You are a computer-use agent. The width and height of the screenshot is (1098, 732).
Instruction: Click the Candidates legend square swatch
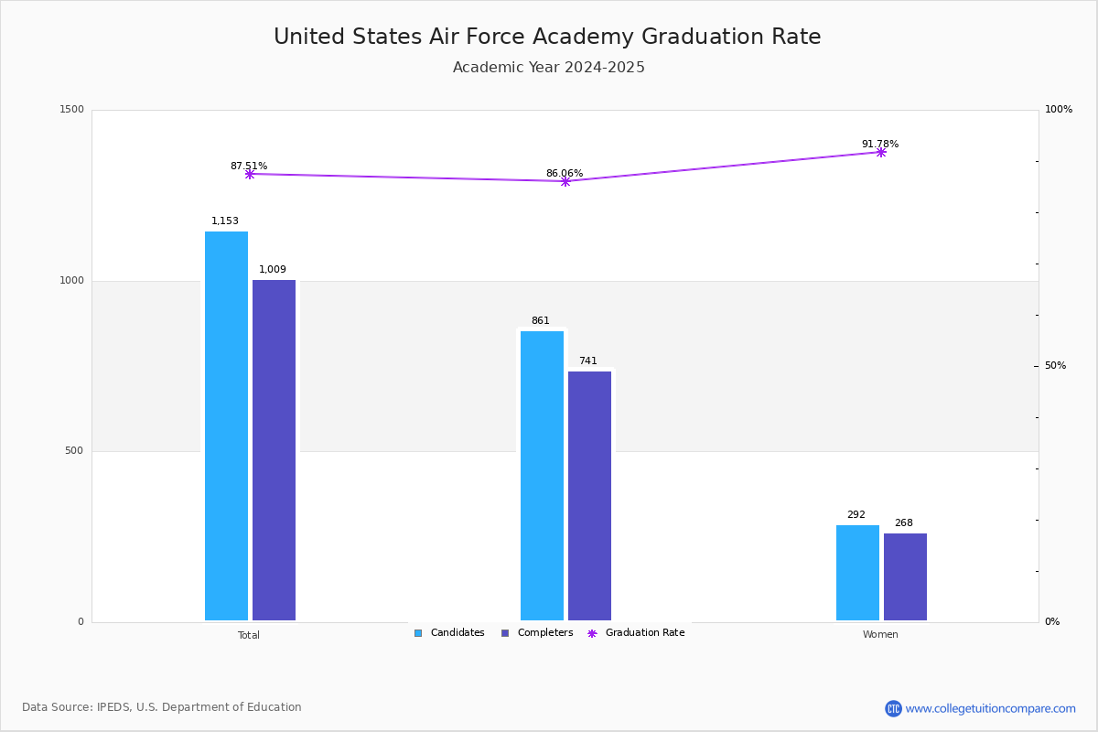point(418,633)
